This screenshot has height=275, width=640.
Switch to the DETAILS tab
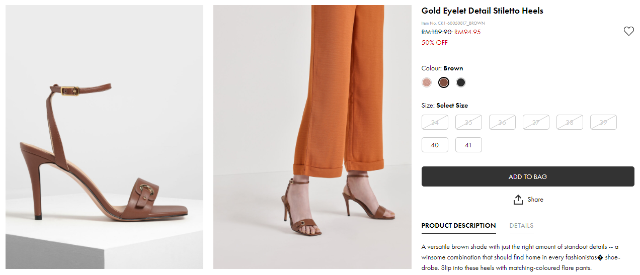[x=521, y=226]
